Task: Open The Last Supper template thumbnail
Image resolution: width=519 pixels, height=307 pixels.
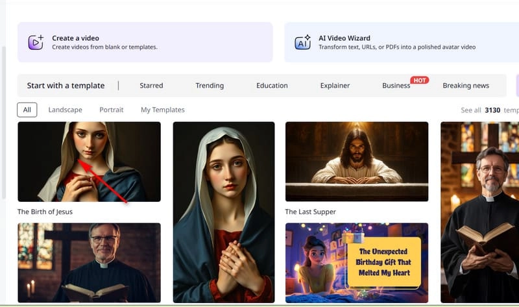Action: coord(357,162)
